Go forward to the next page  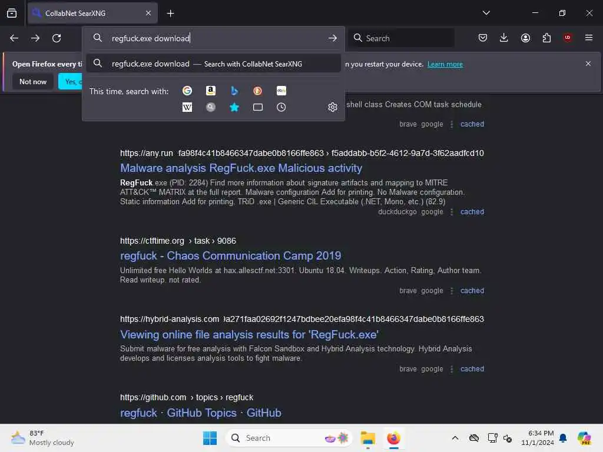tap(35, 38)
